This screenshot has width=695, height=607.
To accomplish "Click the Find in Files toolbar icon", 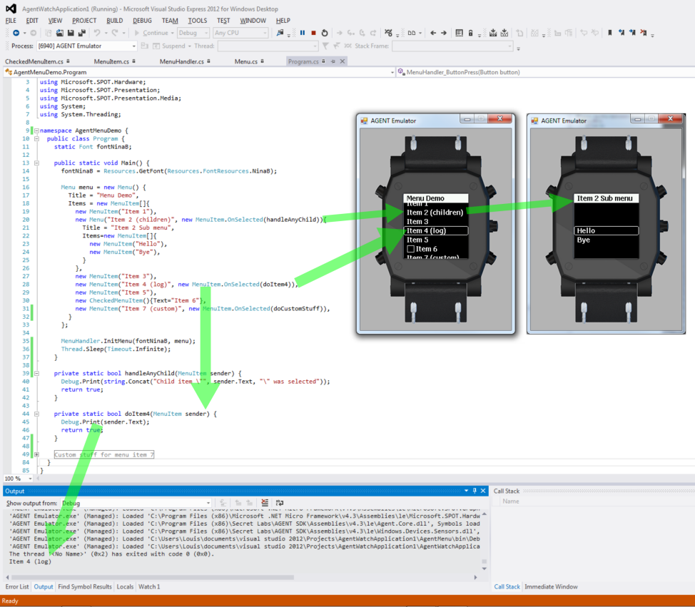I will (280, 33).
